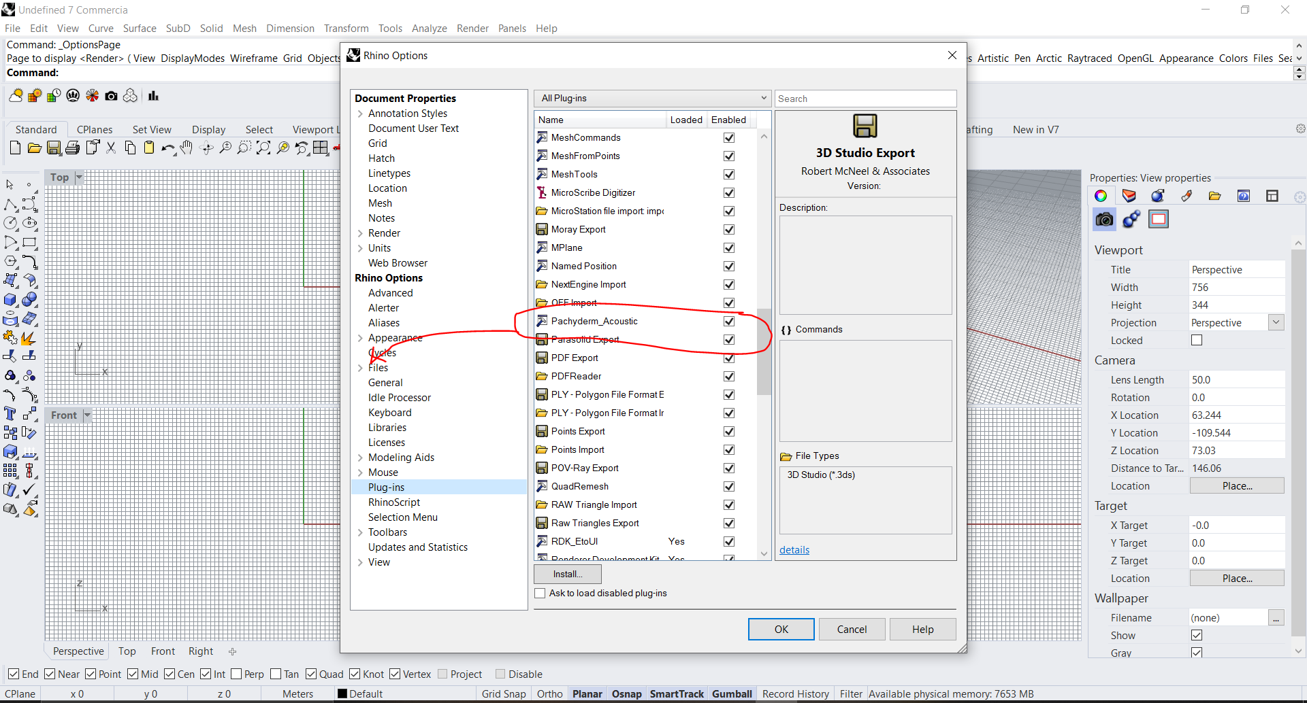Screen dimensions: 1307x703
Task: Click the Install... button
Action: [568, 574]
